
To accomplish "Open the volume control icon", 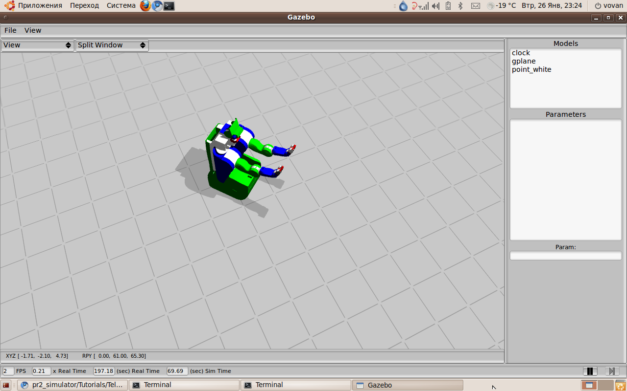I will [x=435, y=6].
